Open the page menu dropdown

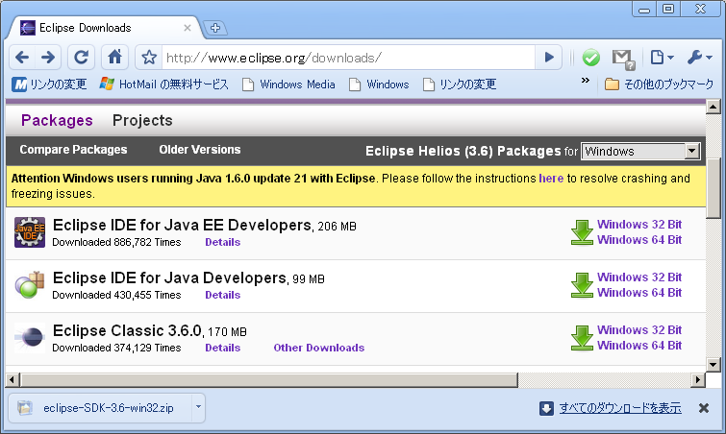point(662,58)
